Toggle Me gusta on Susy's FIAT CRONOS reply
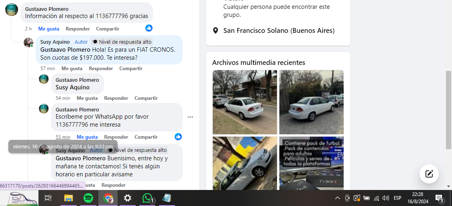 72,69
